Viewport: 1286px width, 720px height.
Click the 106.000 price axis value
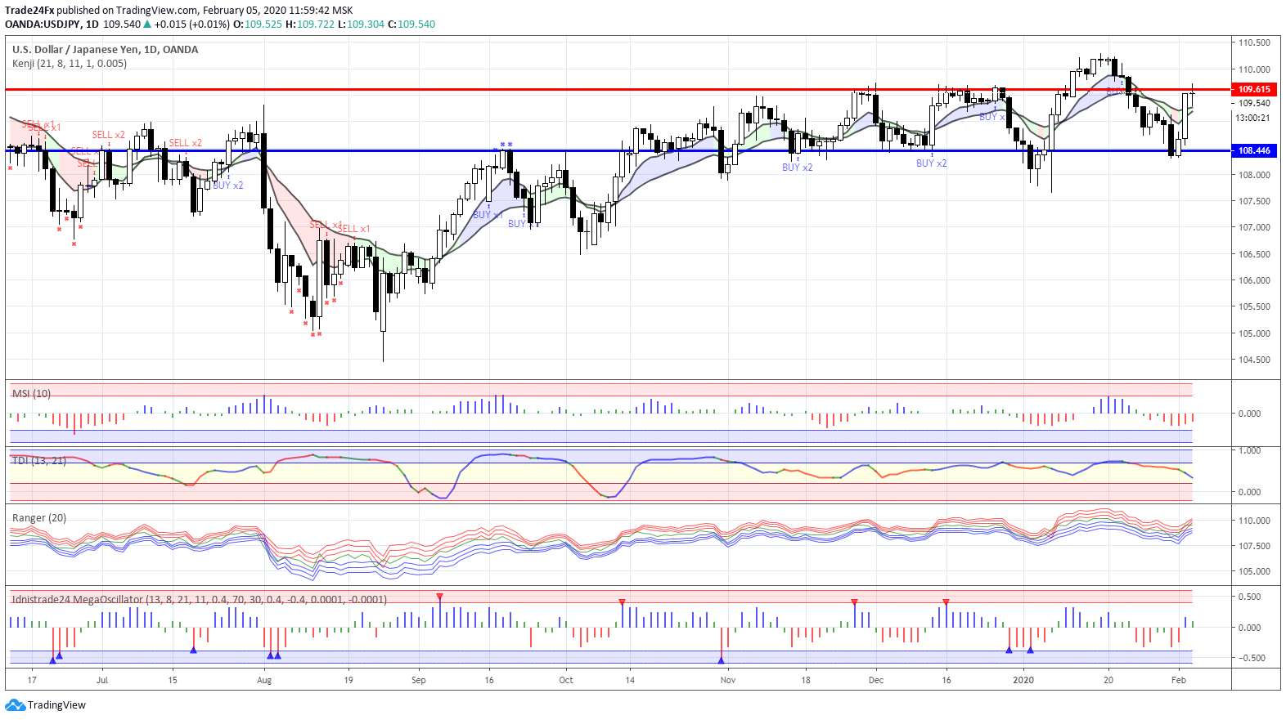1254,280
